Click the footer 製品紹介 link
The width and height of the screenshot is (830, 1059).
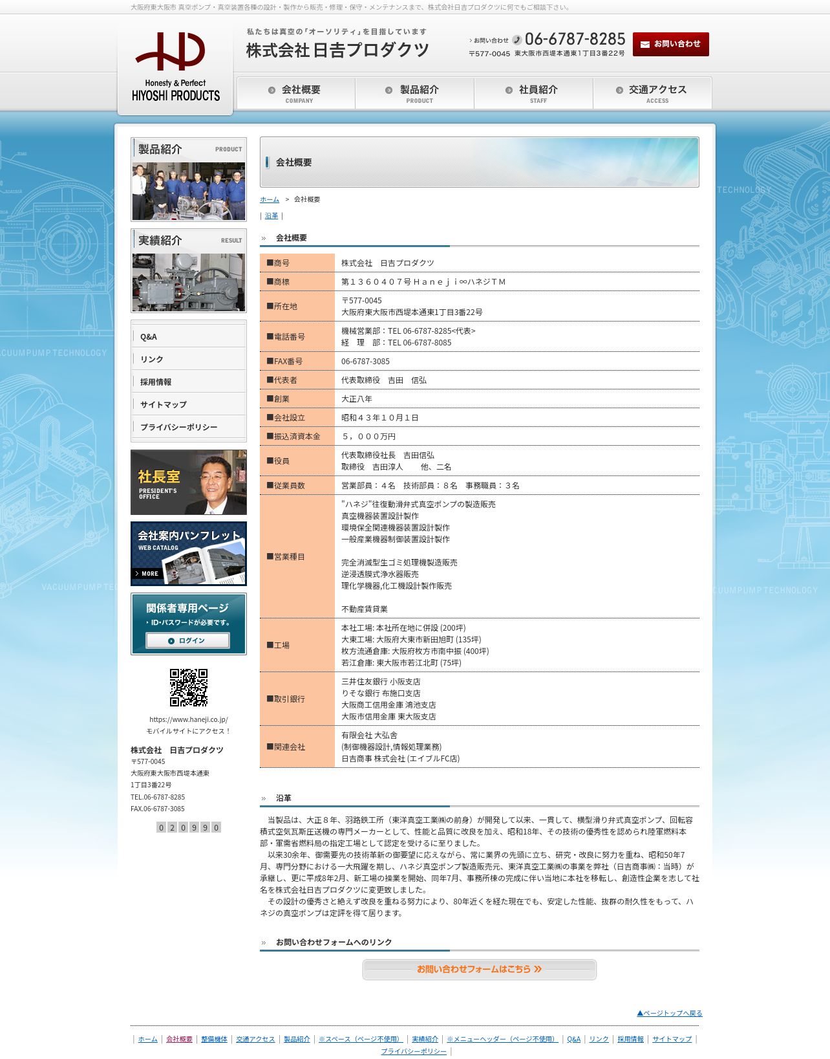pyautogui.click(x=297, y=1039)
